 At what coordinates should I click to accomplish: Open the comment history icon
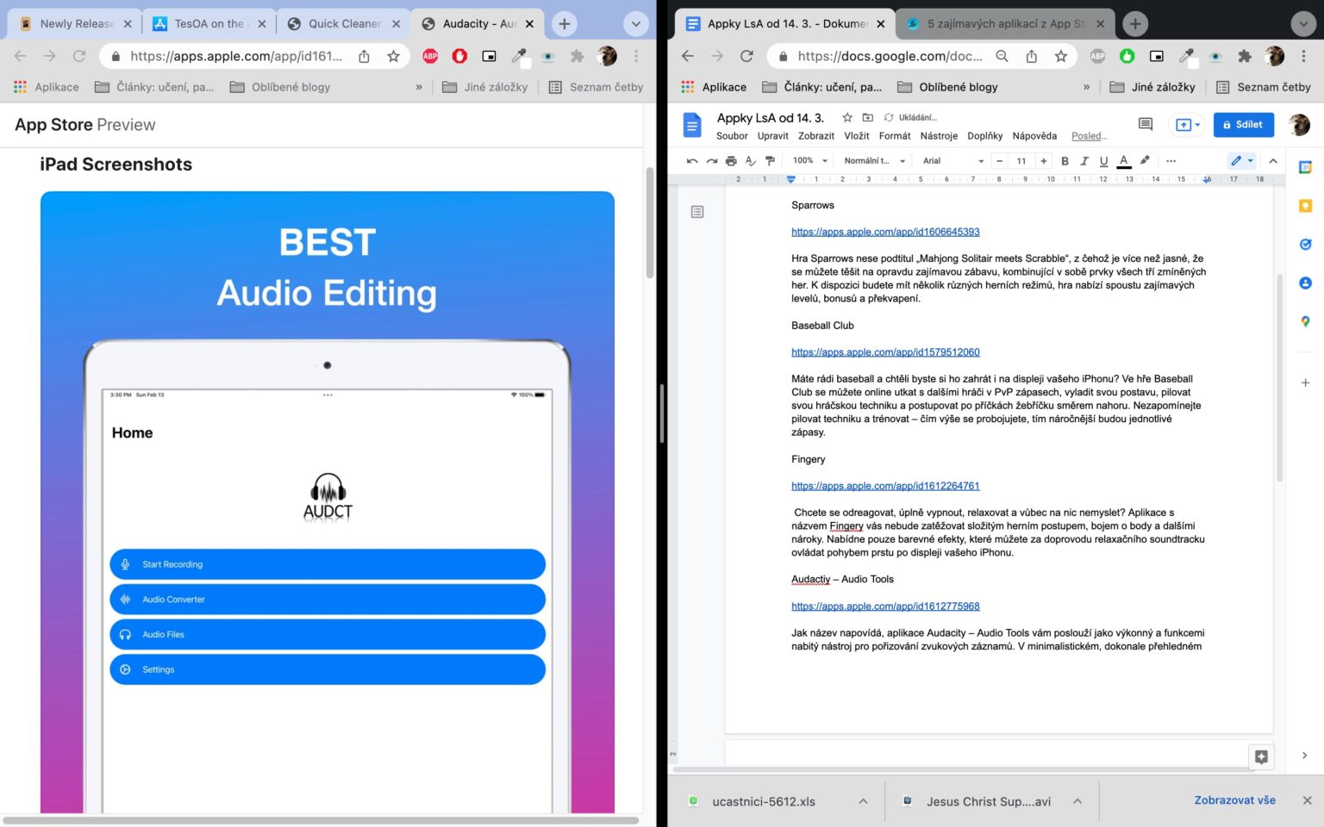[1146, 125]
